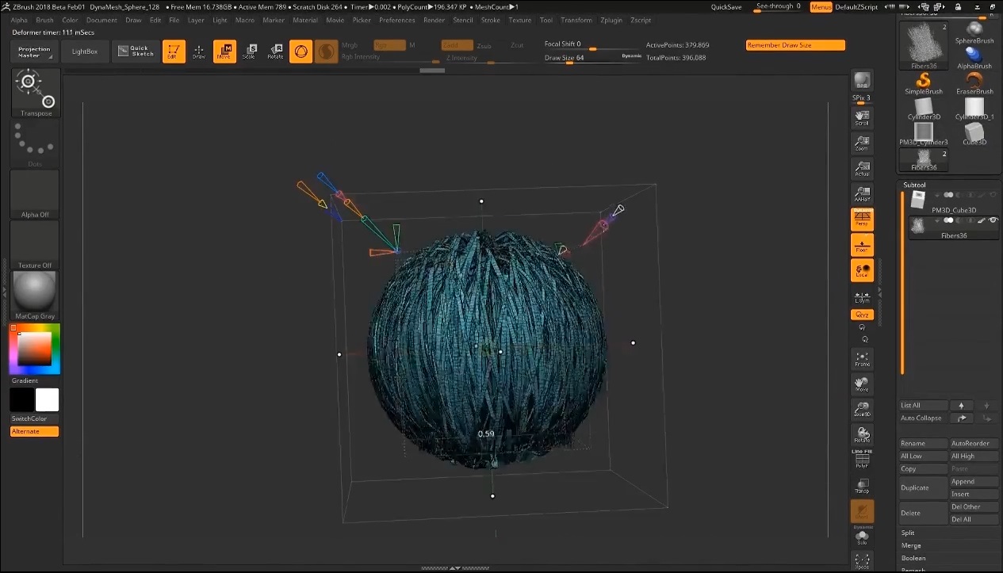Viewport: 1003px width, 573px height.
Task: Open the Material menu
Action: 305,20
